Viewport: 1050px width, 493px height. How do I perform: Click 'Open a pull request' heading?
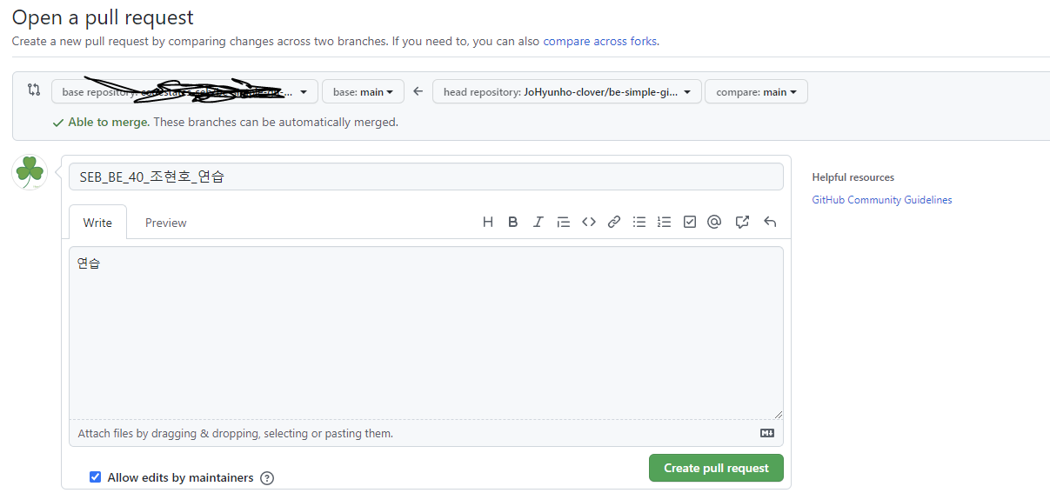(x=103, y=17)
